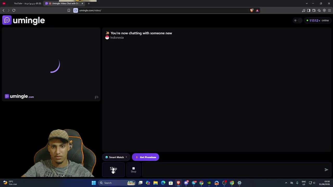Screen dimensions: 333x187
Task: Close the Umingle browser tab
Action: [82, 3]
